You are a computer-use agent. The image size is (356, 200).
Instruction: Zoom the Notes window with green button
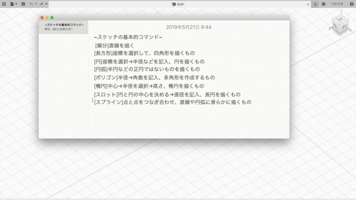[x=52, y=17]
